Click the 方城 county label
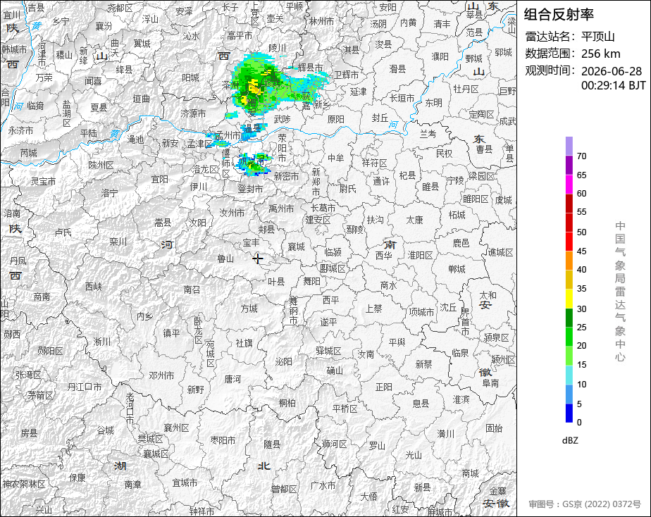This screenshot has width=651, height=517. coord(249,309)
